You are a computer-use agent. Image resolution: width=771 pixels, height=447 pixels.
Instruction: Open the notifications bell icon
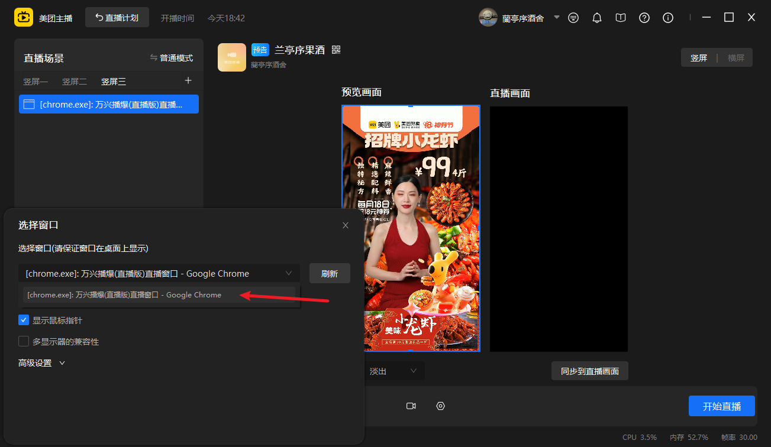597,18
